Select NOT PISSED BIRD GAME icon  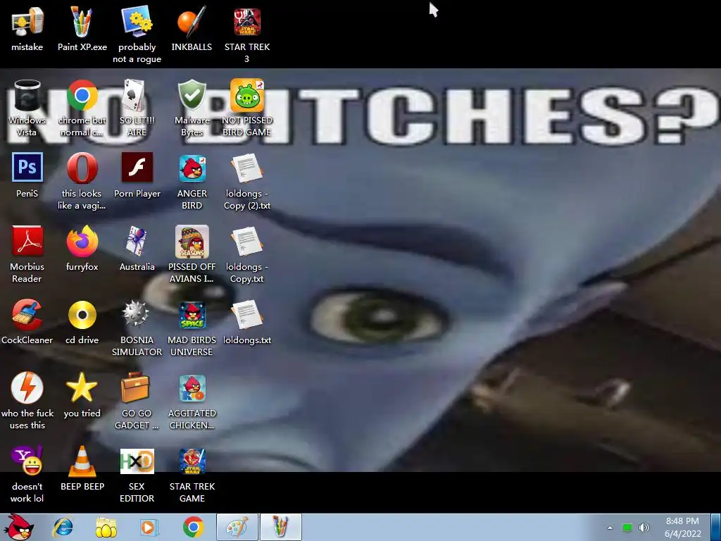click(x=247, y=96)
